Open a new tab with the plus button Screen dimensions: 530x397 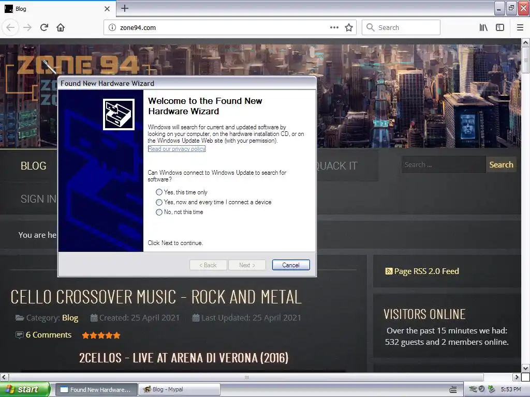pyautogui.click(x=125, y=8)
